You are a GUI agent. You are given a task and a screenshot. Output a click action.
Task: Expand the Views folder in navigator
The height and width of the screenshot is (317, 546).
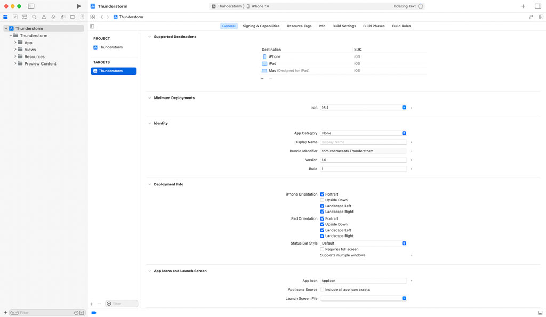click(15, 50)
